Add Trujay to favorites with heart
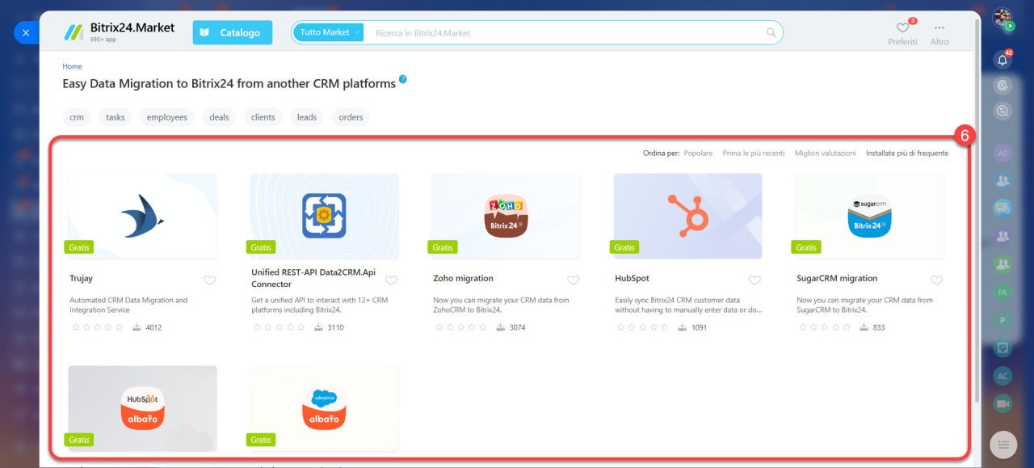Image resolution: width=1034 pixels, height=468 pixels. pyautogui.click(x=209, y=280)
